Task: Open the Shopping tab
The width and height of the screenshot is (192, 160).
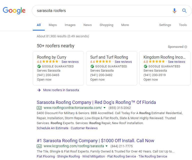Action: tap(106, 25)
